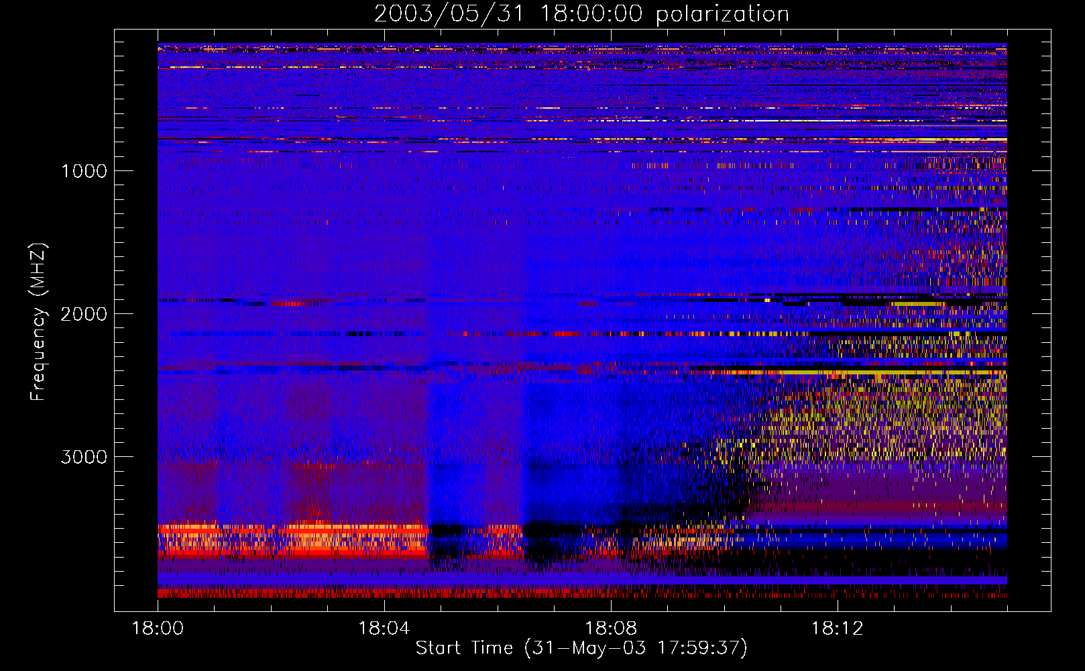Click the '18:08' time axis label
This screenshot has height=671, width=1085.
pyautogui.click(x=610, y=628)
